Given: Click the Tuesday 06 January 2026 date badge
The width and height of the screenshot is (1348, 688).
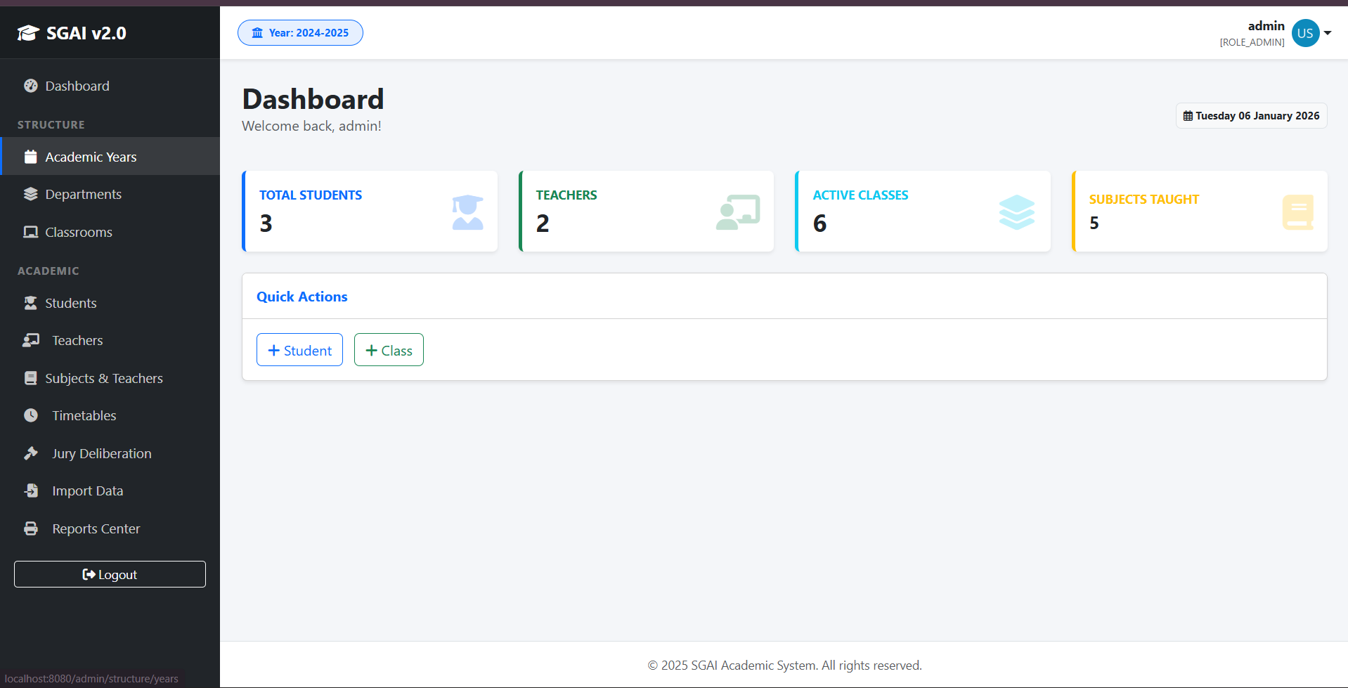Looking at the screenshot, I should coord(1251,116).
